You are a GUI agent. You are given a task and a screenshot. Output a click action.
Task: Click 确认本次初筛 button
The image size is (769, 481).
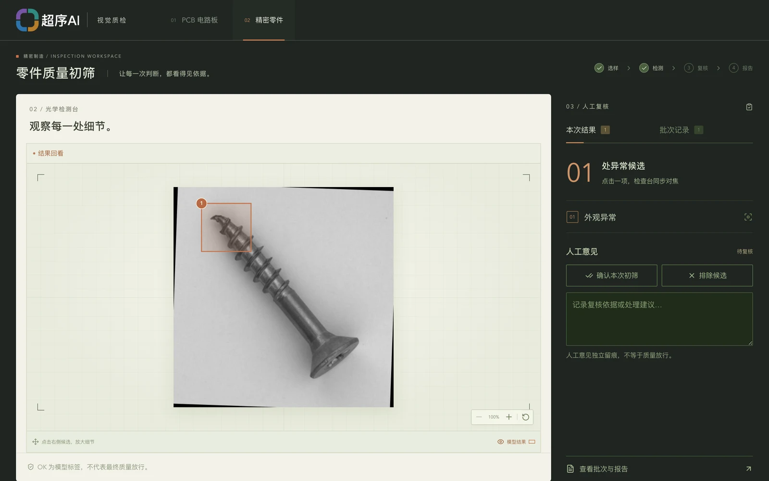611,276
